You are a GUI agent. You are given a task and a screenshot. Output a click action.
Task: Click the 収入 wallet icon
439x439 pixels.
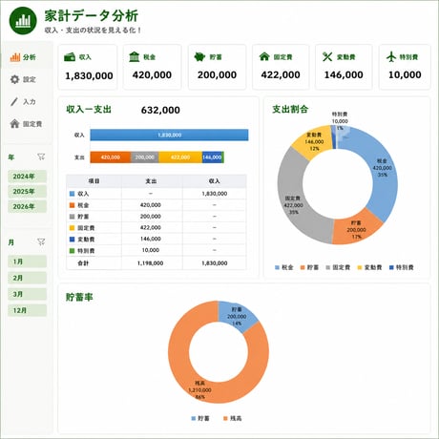70,57
